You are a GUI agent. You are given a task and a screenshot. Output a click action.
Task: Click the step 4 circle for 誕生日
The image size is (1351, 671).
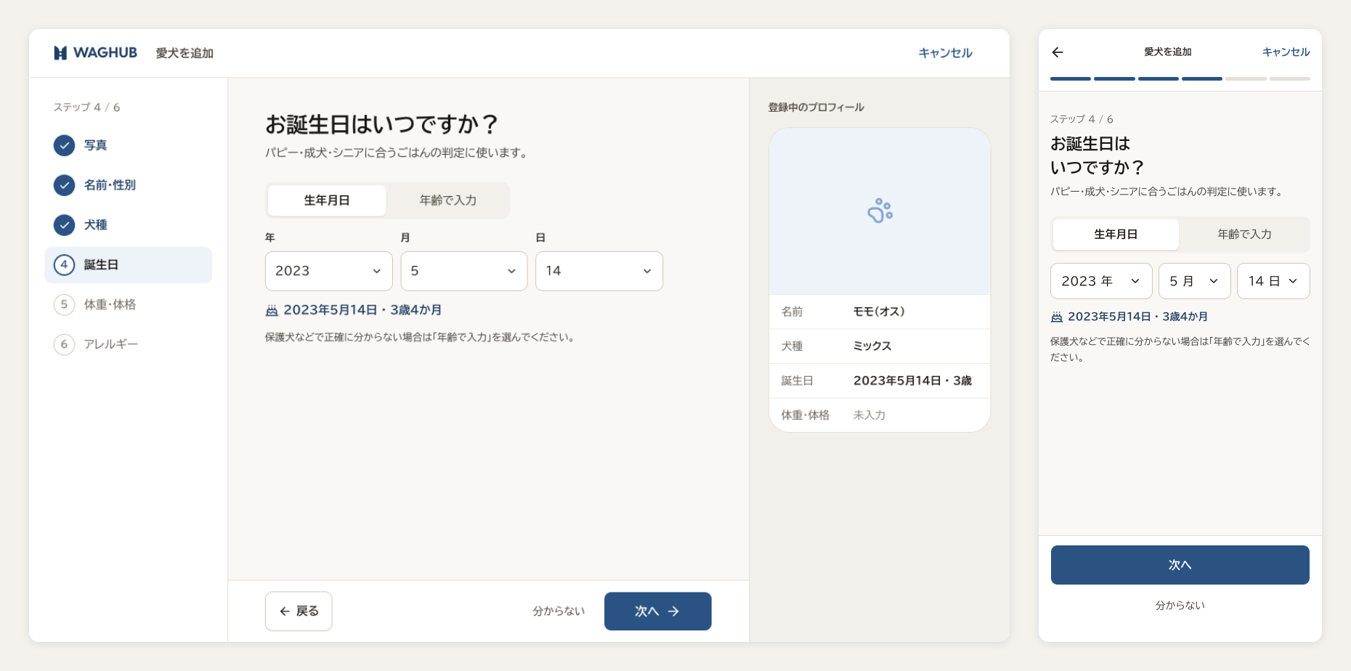click(64, 264)
